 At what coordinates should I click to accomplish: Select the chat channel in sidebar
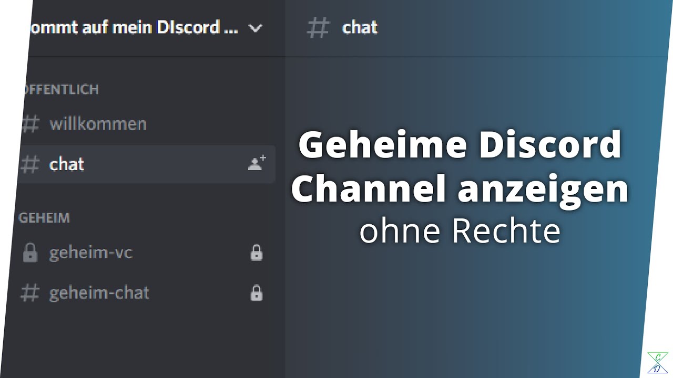[146, 164]
